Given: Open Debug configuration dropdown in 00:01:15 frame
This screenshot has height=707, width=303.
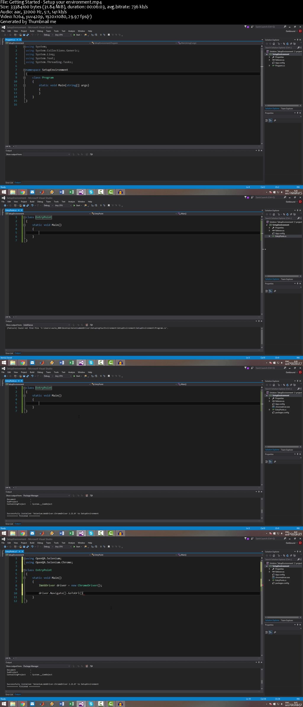Looking at the screenshot, I should [48, 35].
